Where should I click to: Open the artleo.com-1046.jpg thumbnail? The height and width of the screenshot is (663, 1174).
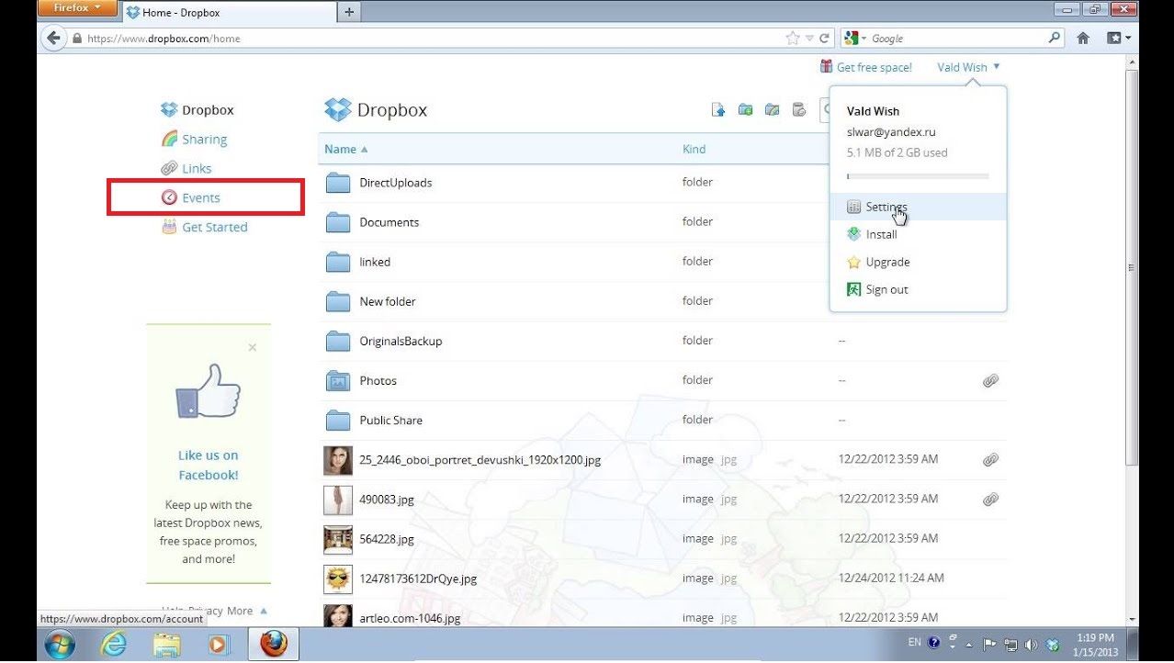pyautogui.click(x=338, y=615)
